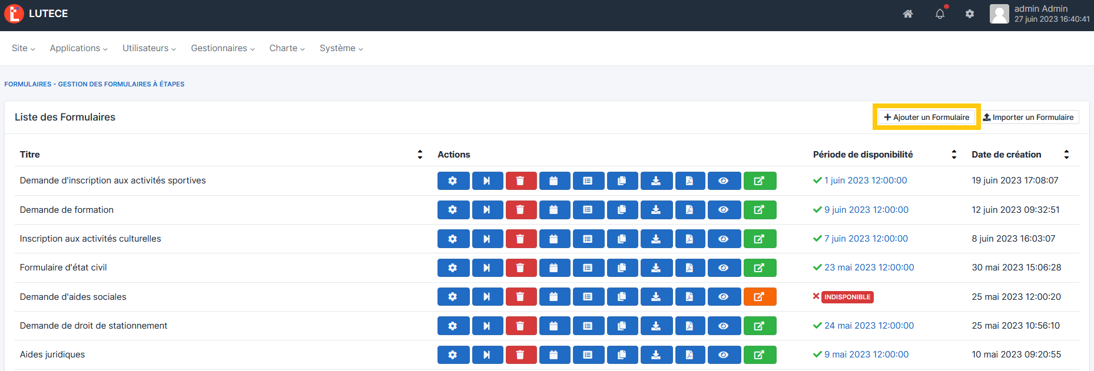Preview Demande d'inscription aux activités sportives with eye icon
Screen dimensions: 1094x371
(x=724, y=181)
